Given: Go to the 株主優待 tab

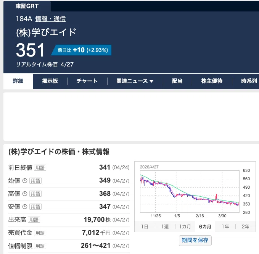Looking at the screenshot, I should tap(212, 81).
